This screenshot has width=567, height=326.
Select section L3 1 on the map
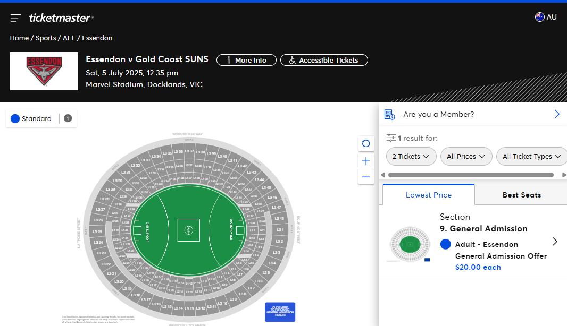280,229
